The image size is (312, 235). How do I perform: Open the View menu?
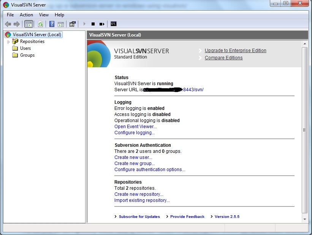(x=44, y=15)
